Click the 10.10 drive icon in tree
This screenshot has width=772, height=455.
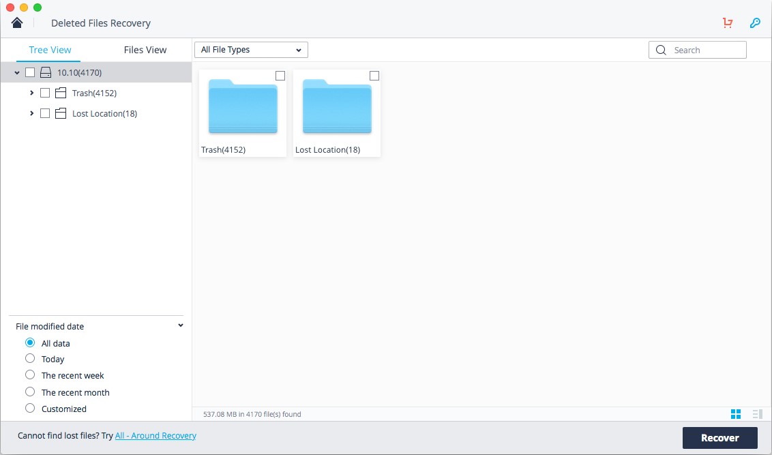[x=46, y=73]
